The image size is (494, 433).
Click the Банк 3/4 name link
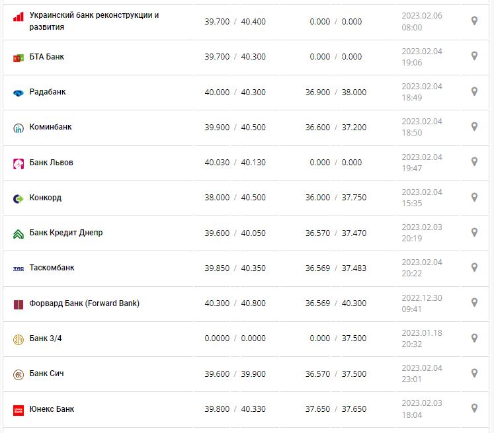pos(46,338)
